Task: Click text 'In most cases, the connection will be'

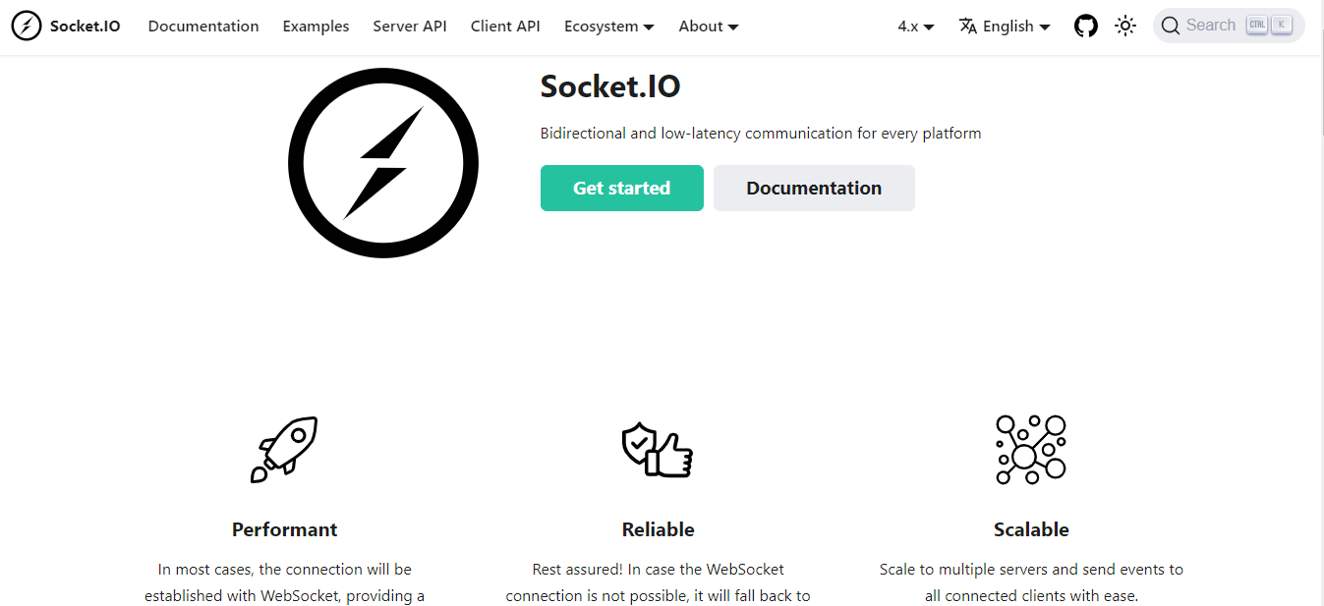Action: (x=284, y=569)
